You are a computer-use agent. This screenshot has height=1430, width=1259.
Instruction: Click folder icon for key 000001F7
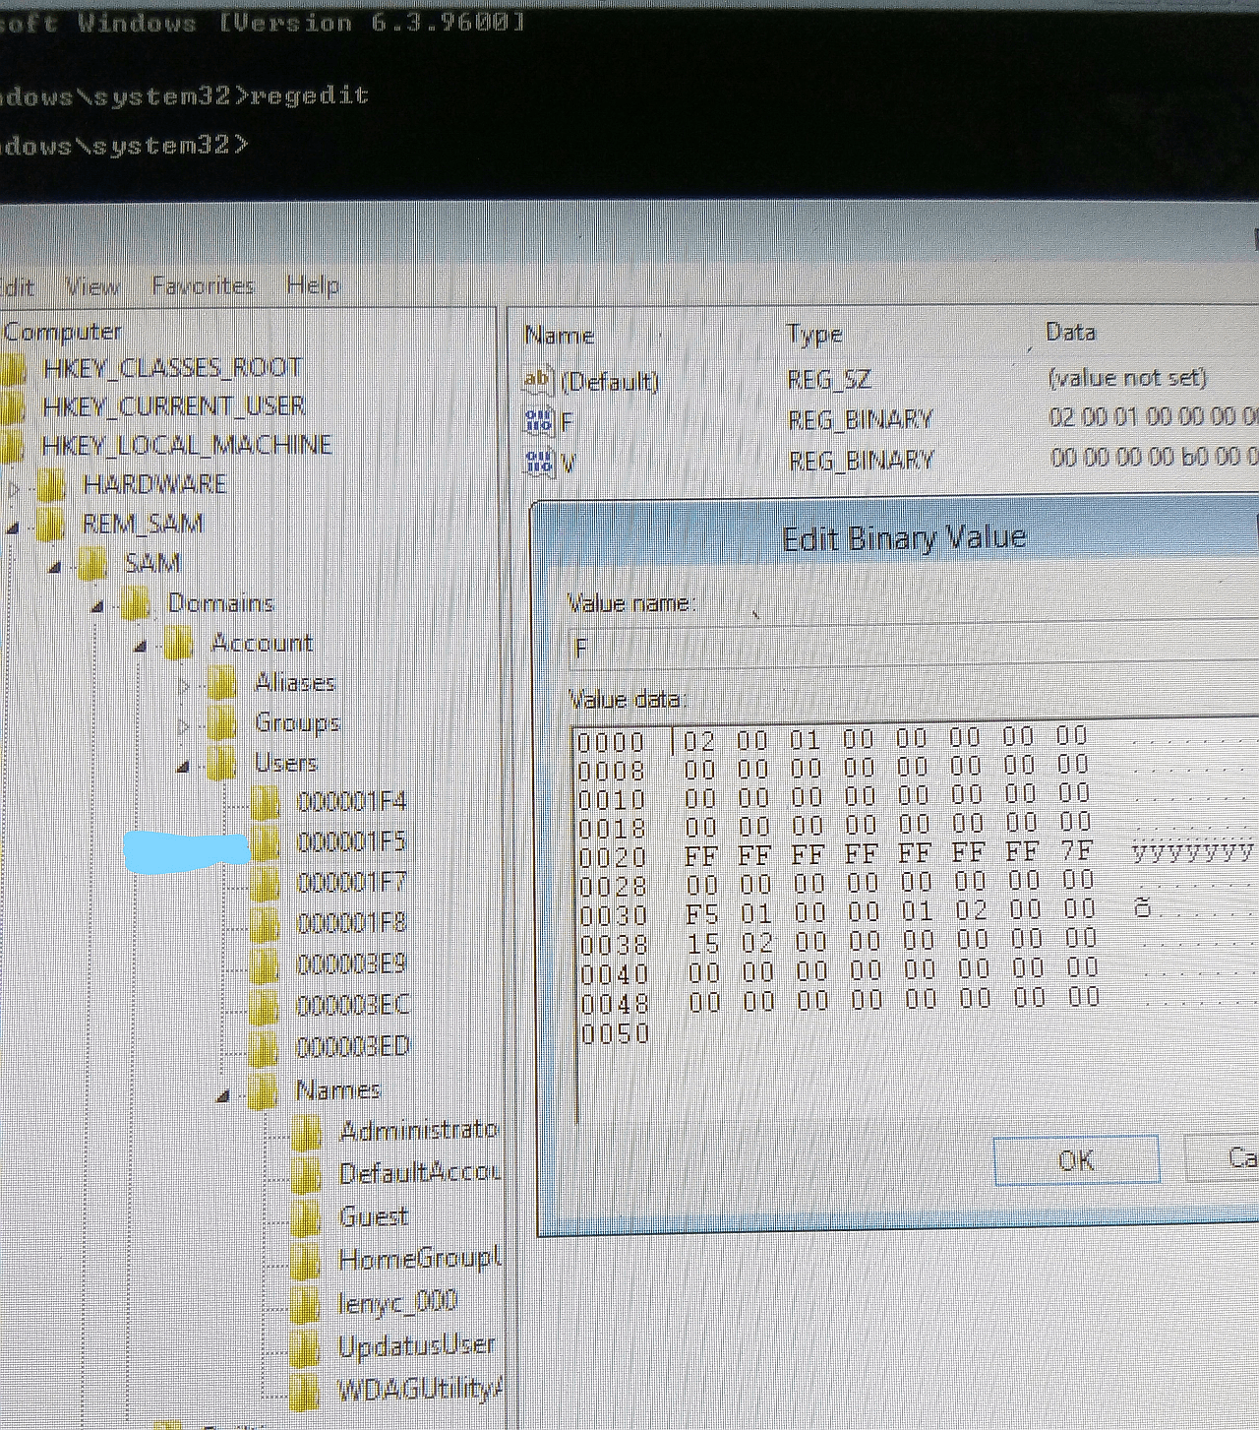pos(266,884)
